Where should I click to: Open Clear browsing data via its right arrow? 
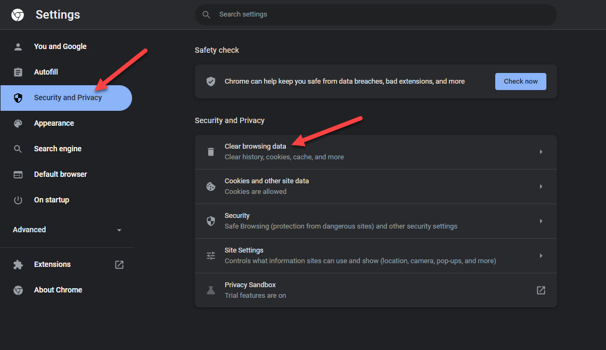(x=541, y=152)
